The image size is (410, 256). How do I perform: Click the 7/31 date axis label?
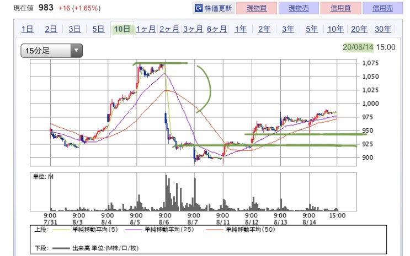point(50,222)
